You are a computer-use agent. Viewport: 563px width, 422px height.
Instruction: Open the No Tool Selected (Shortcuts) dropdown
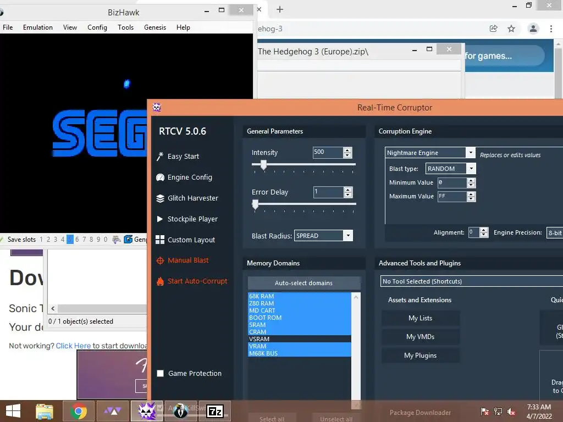tap(471, 281)
